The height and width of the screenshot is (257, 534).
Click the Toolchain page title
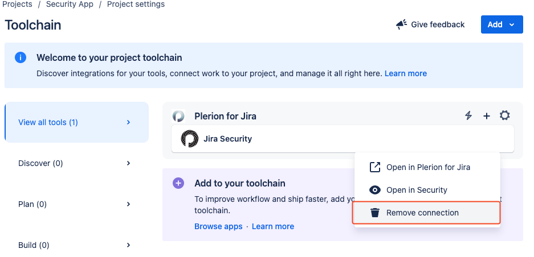(x=33, y=25)
